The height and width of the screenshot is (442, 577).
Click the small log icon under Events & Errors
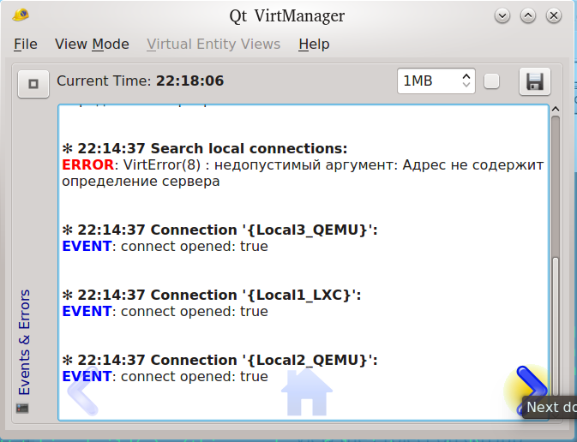(22, 409)
